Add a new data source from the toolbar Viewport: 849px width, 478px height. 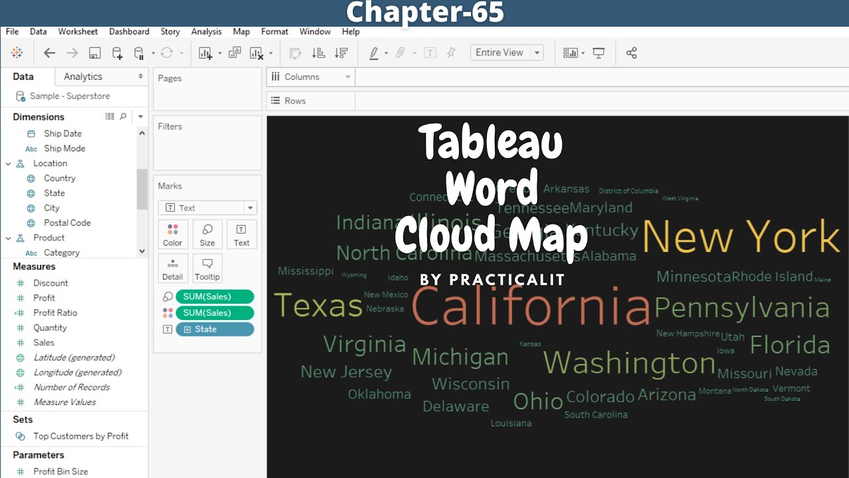point(117,53)
